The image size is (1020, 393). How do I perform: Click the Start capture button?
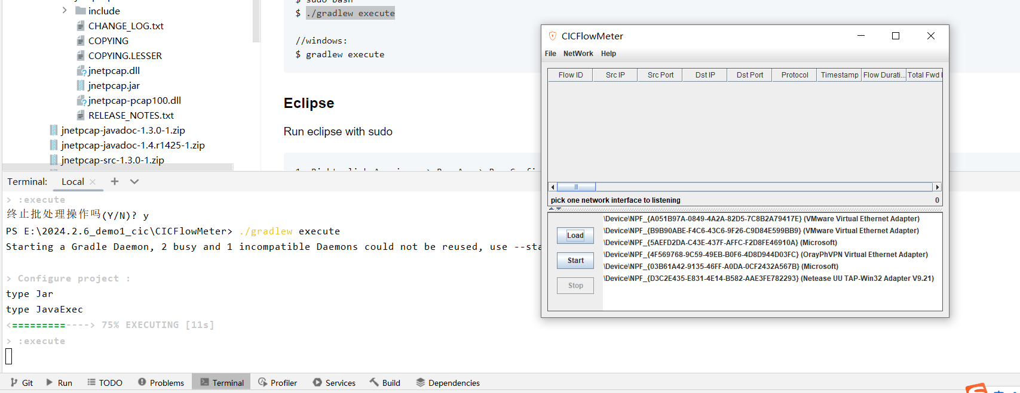[575, 261]
